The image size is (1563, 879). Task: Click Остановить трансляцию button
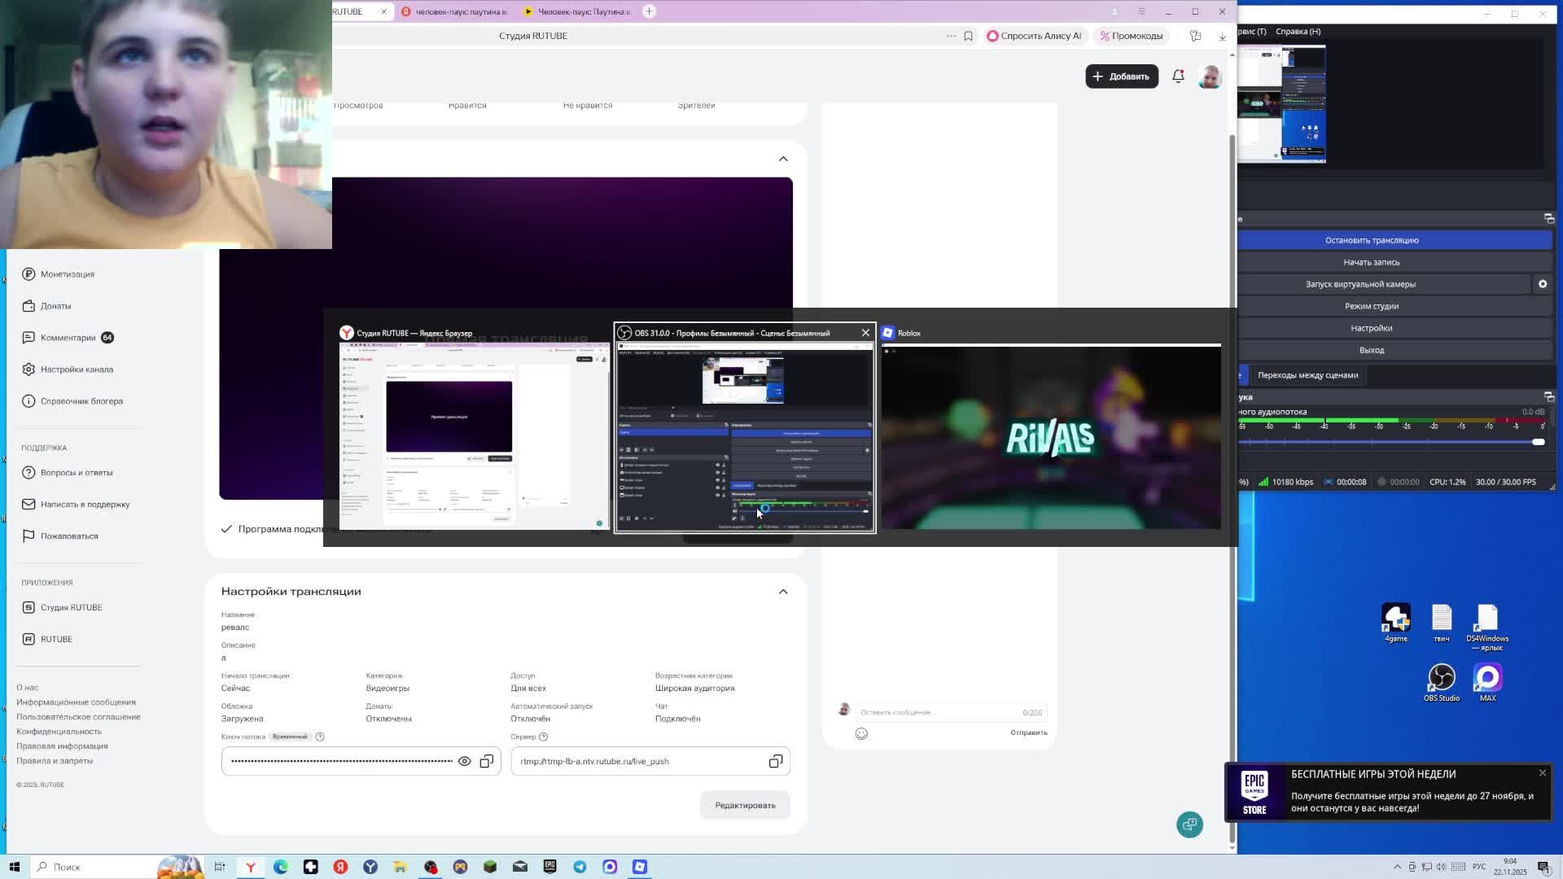[1371, 240]
